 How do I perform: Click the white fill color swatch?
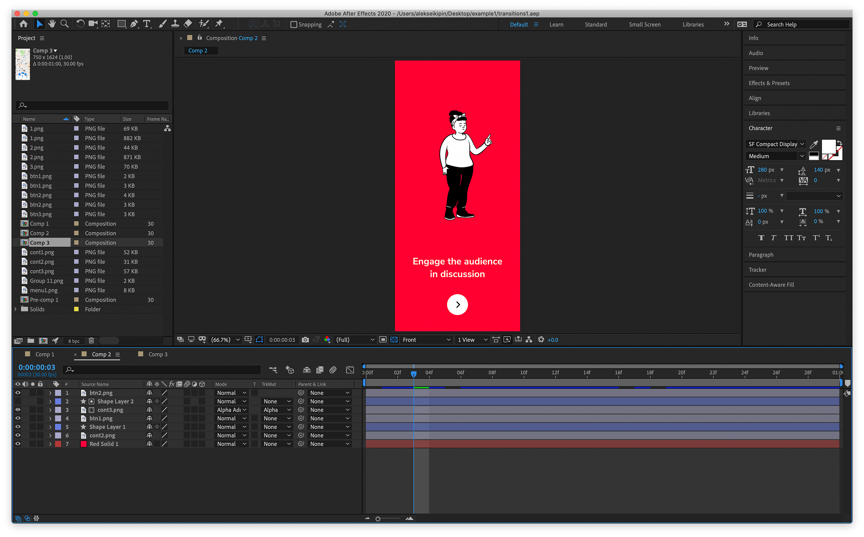(828, 146)
